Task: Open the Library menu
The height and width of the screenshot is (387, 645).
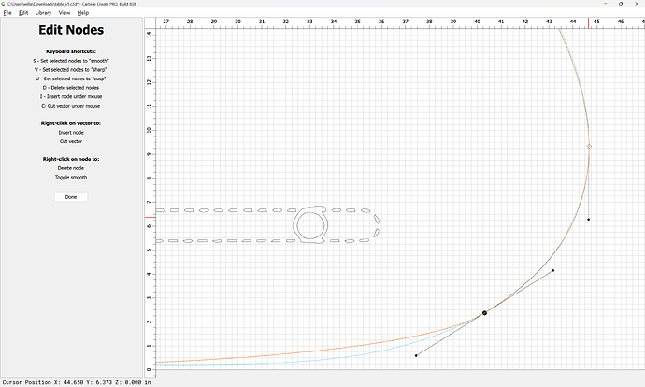Action: click(x=43, y=13)
